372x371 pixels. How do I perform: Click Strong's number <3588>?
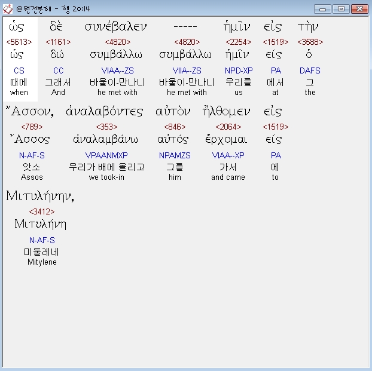point(310,42)
